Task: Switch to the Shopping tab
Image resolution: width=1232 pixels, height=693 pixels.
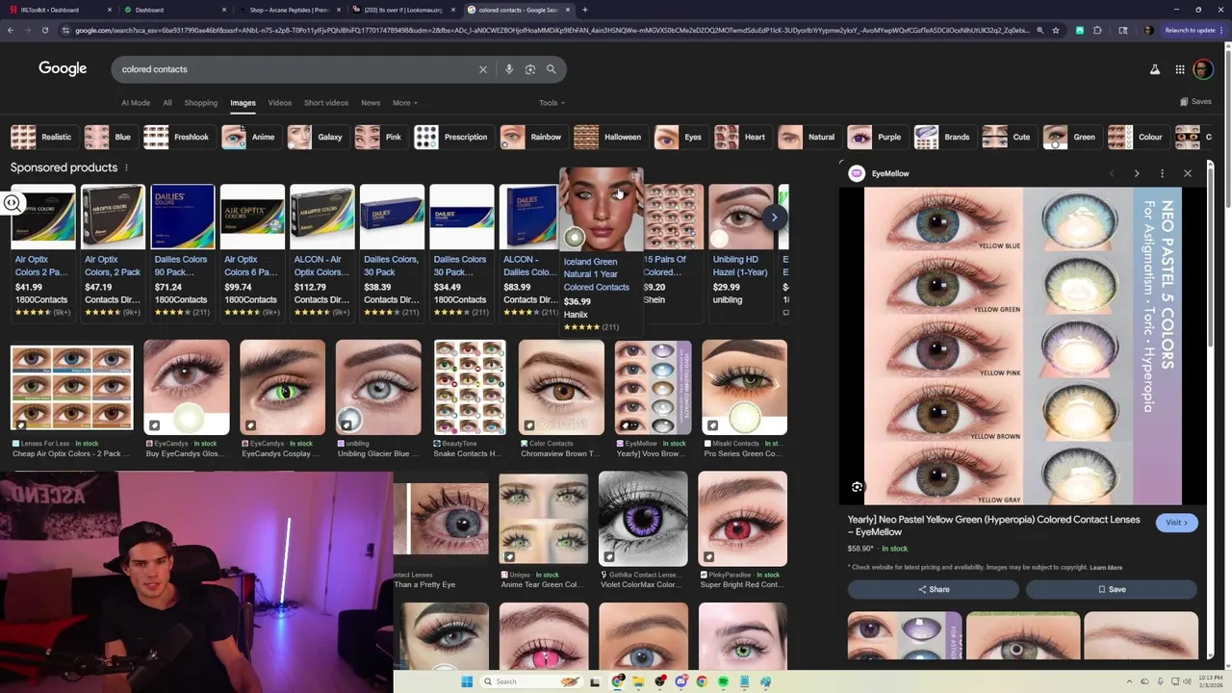Action: [201, 103]
